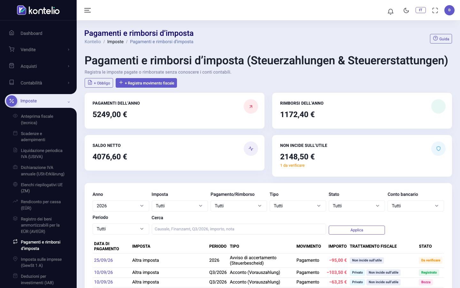
Task: Expand the Vendite sidebar menu
Action: (x=38, y=50)
